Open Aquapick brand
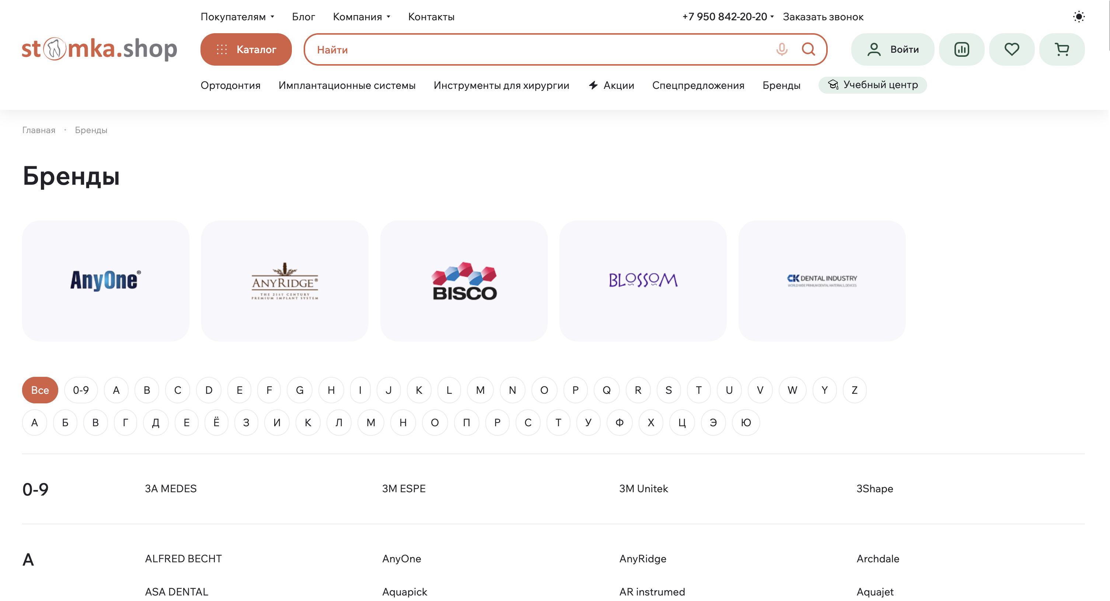Screen dimensions: 1110x601 pos(405,591)
